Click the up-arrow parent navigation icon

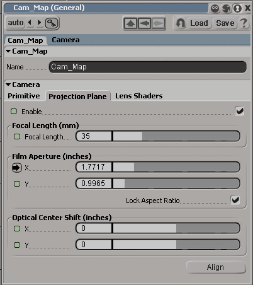tap(130, 23)
